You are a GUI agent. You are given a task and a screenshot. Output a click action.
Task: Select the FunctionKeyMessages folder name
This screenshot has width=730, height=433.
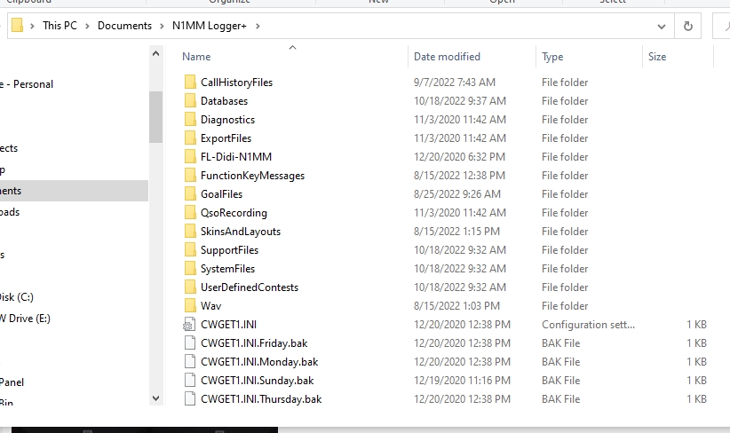(x=252, y=176)
